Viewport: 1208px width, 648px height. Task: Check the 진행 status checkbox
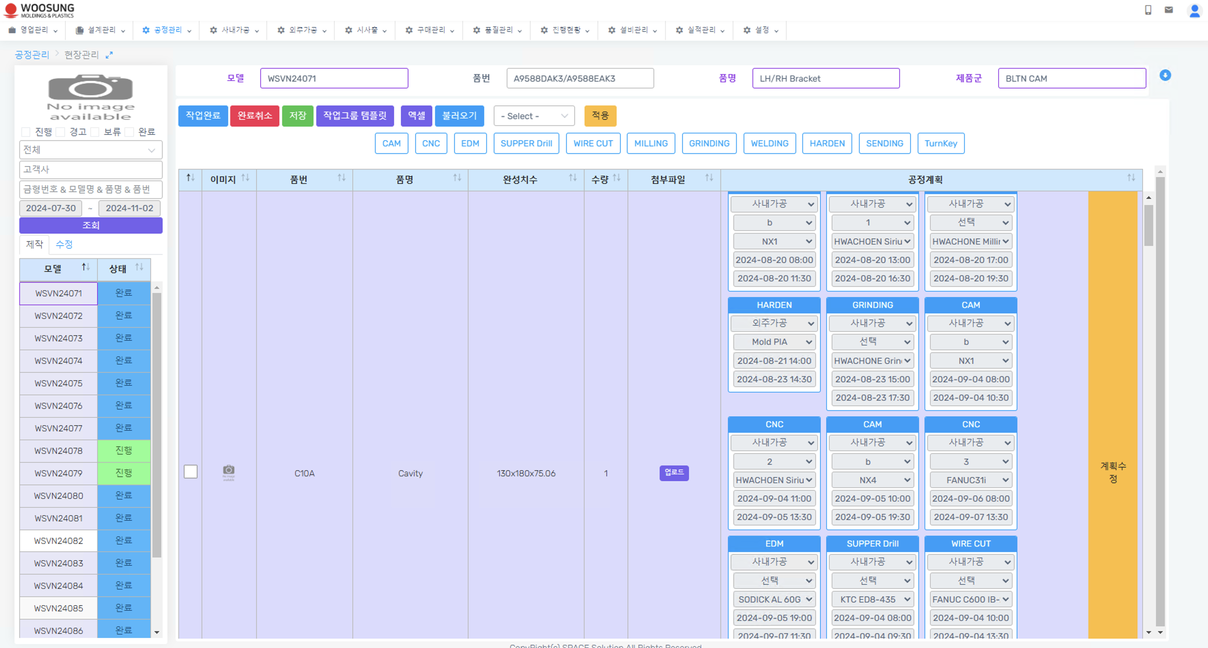click(26, 132)
